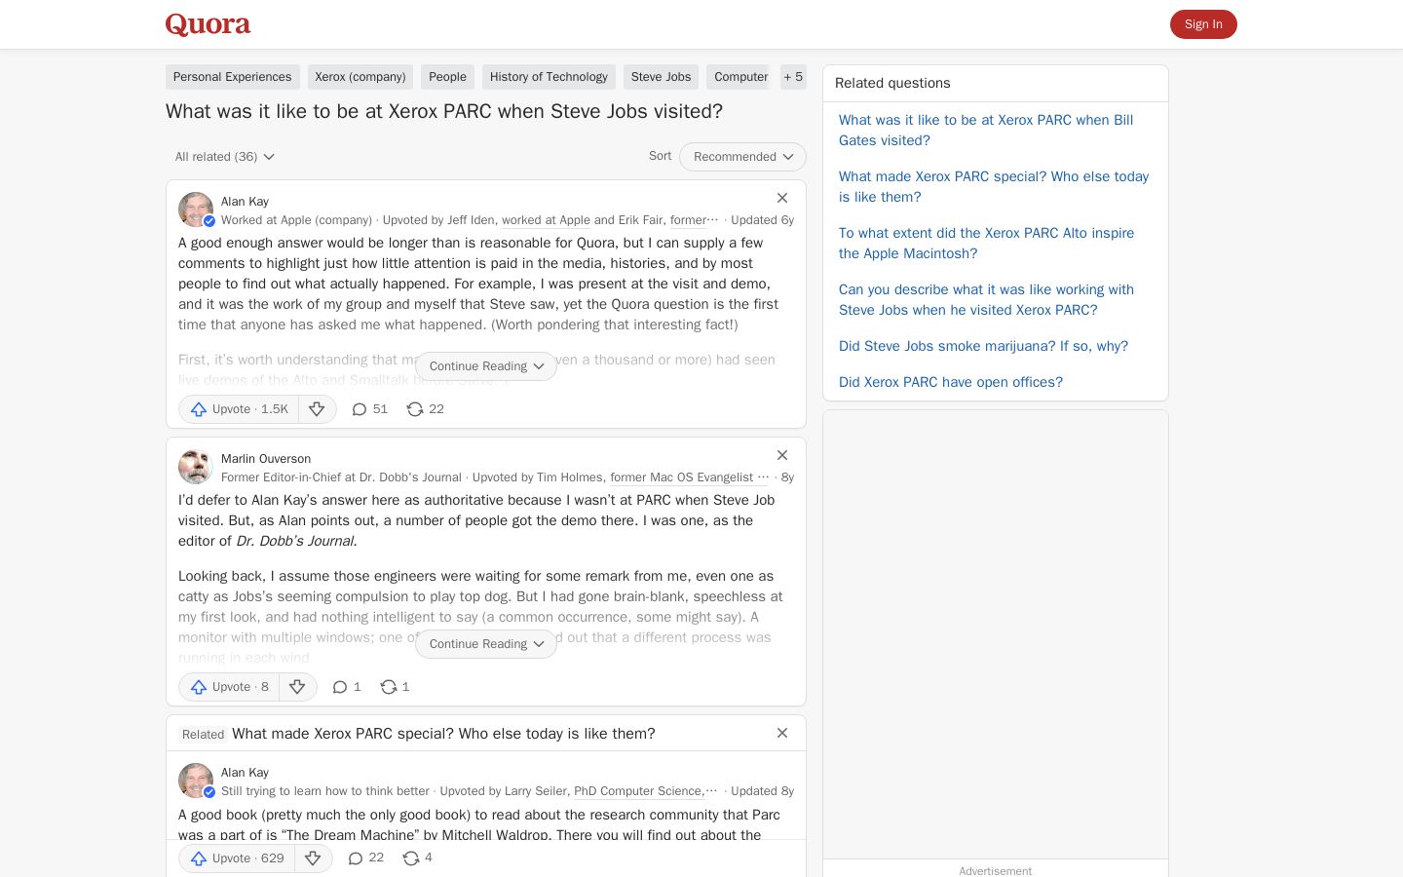Open the Computer topic tag
The height and width of the screenshot is (877, 1403).
[x=738, y=77]
